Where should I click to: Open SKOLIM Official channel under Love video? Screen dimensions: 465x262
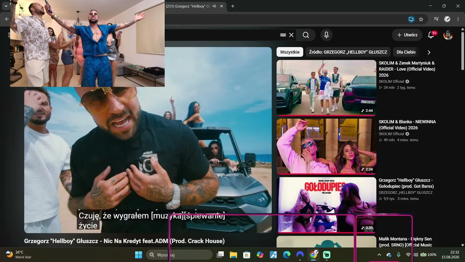[391, 82]
